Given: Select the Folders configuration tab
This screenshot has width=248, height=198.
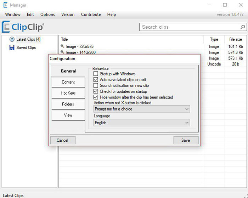Looking at the screenshot, I should [x=68, y=104].
